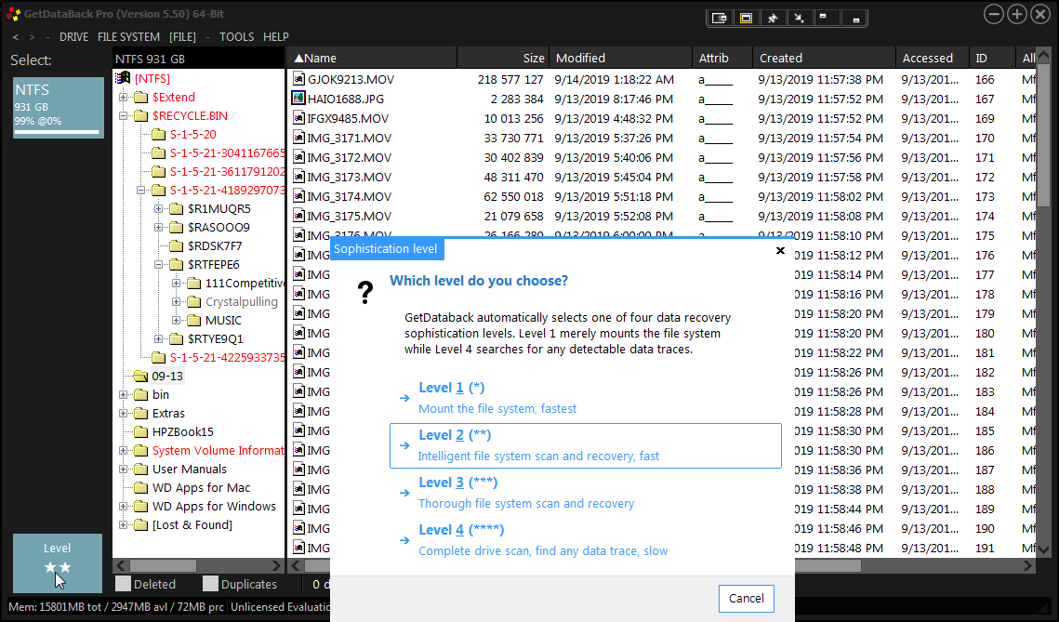Open the FILE SYSTEM menu
Screen dimensions: 1059x622
click(x=128, y=37)
